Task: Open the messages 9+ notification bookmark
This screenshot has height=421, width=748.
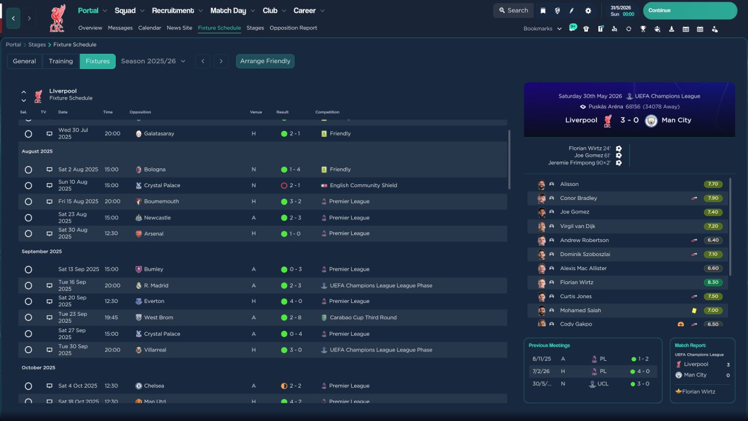Action: click(572, 28)
